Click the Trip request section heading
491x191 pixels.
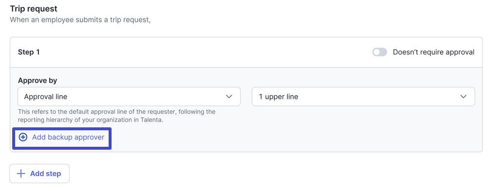point(34,8)
